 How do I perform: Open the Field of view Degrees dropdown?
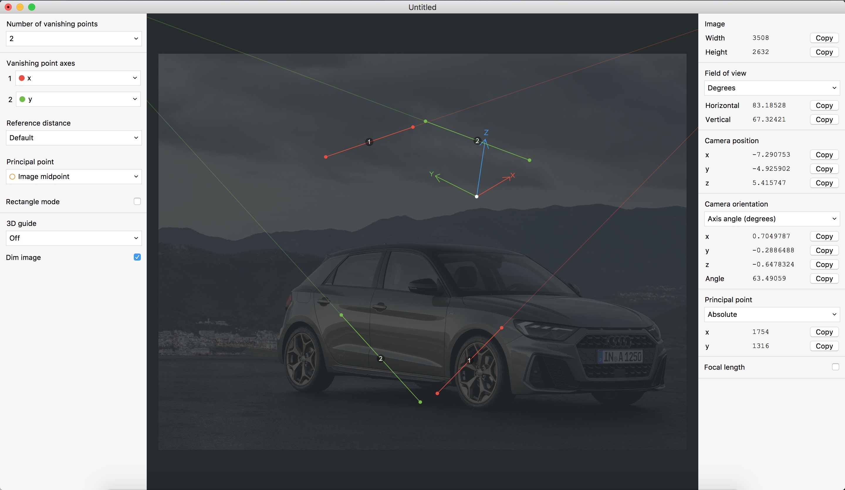tap(772, 88)
